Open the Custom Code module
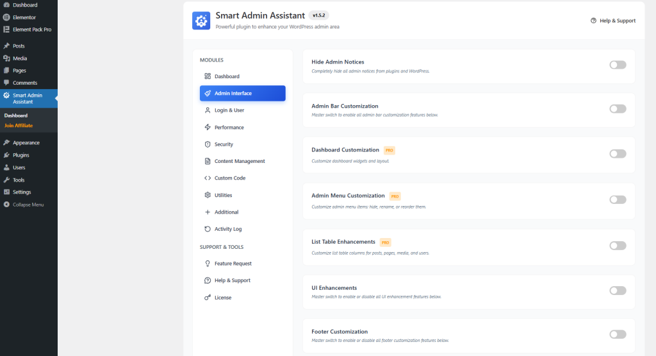This screenshot has width=656, height=356. click(243, 178)
